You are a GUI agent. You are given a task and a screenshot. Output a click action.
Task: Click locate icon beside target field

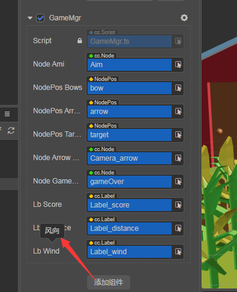pos(178,135)
